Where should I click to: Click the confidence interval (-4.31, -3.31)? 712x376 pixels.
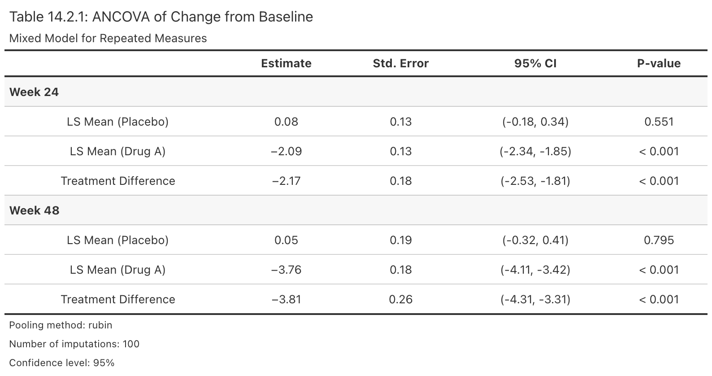[x=535, y=299]
